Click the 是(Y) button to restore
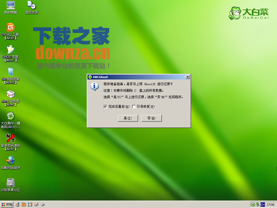 [128, 118]
